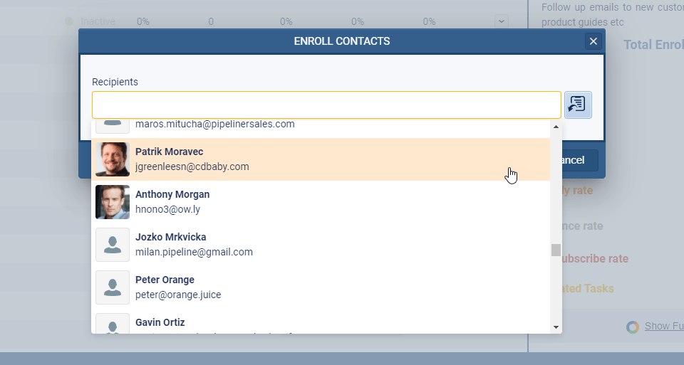The width and height of the screenshot is (684, 365).
Task: Click the colorful ring icon near Show link
Action: pyautogui.click(x=632, y=327)
